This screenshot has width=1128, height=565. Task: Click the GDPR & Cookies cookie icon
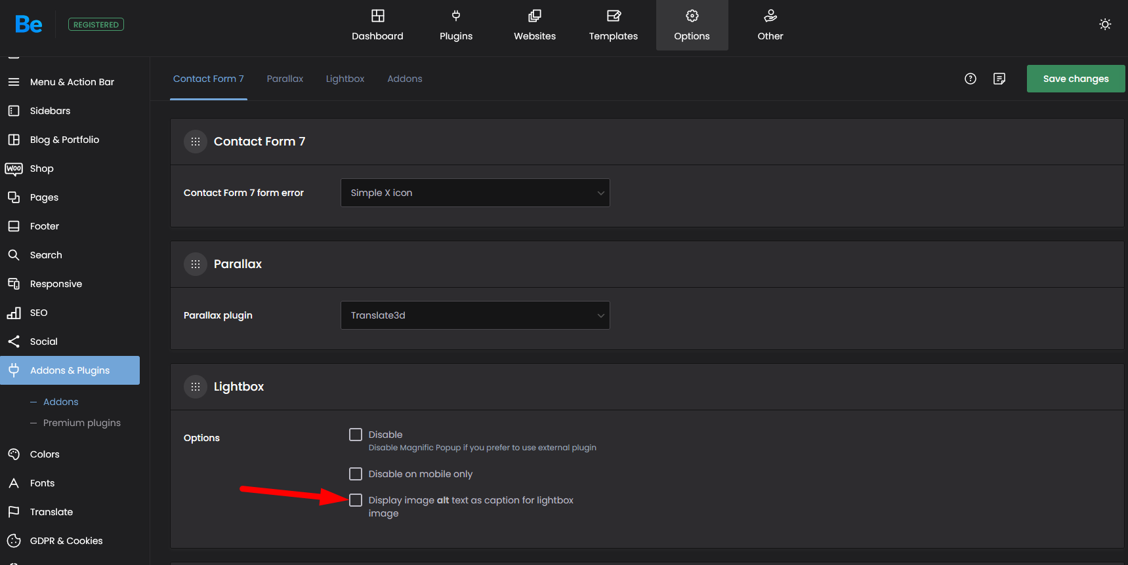[14, 541]
